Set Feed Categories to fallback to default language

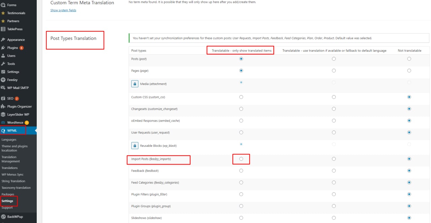[334, 182]
